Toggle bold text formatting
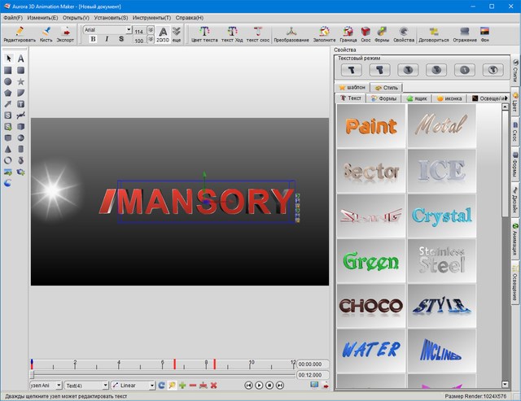Image resolution: width=521 pixels, height=401 pixels. [x=94, y=38]
